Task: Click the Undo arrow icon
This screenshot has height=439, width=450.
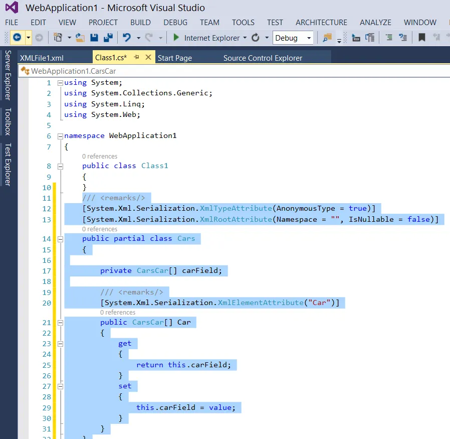Action: point(126,38)
